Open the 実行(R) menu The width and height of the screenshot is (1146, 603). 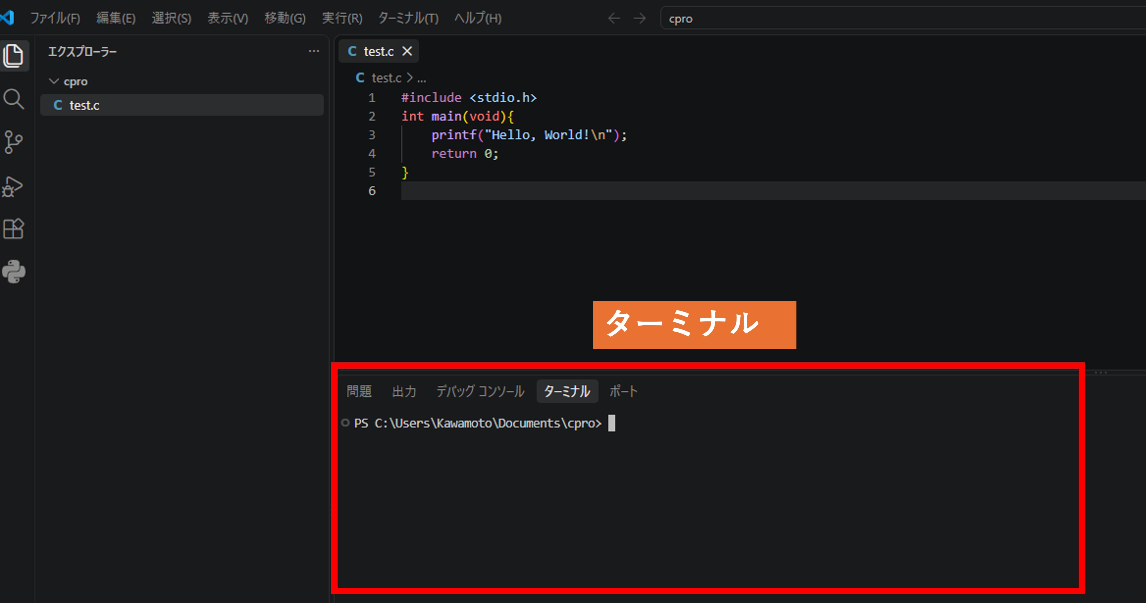[342, 18]
